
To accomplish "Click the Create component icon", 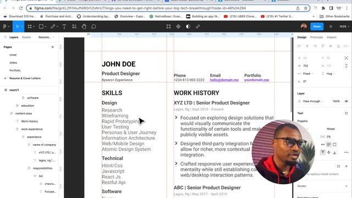I will point(178,26).
